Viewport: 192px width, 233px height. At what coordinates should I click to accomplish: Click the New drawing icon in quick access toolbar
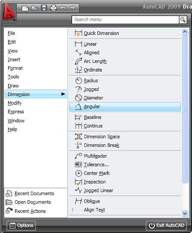[x=25, y=8]
